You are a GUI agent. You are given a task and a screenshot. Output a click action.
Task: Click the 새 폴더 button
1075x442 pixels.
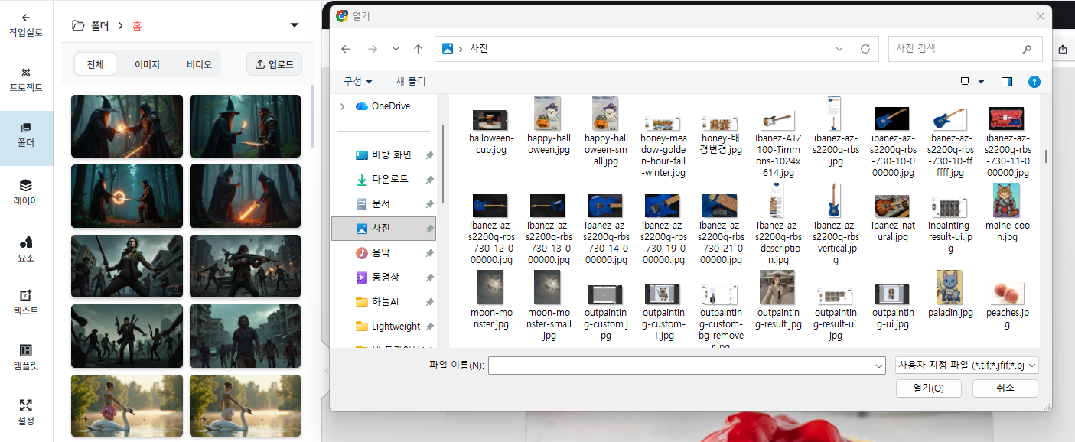tap(411, 82)
